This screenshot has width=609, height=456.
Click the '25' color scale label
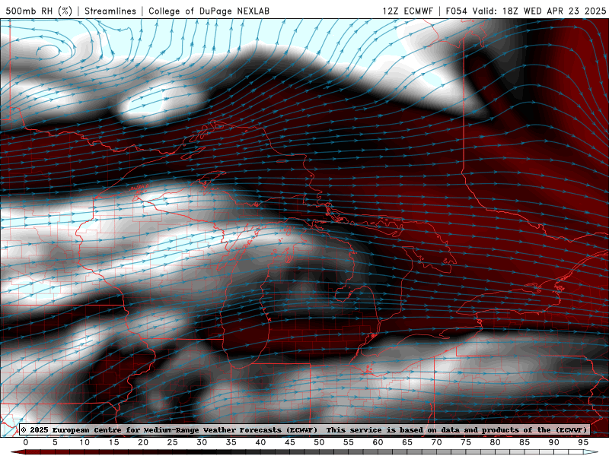pyautogui.click(x=173, y=442)
